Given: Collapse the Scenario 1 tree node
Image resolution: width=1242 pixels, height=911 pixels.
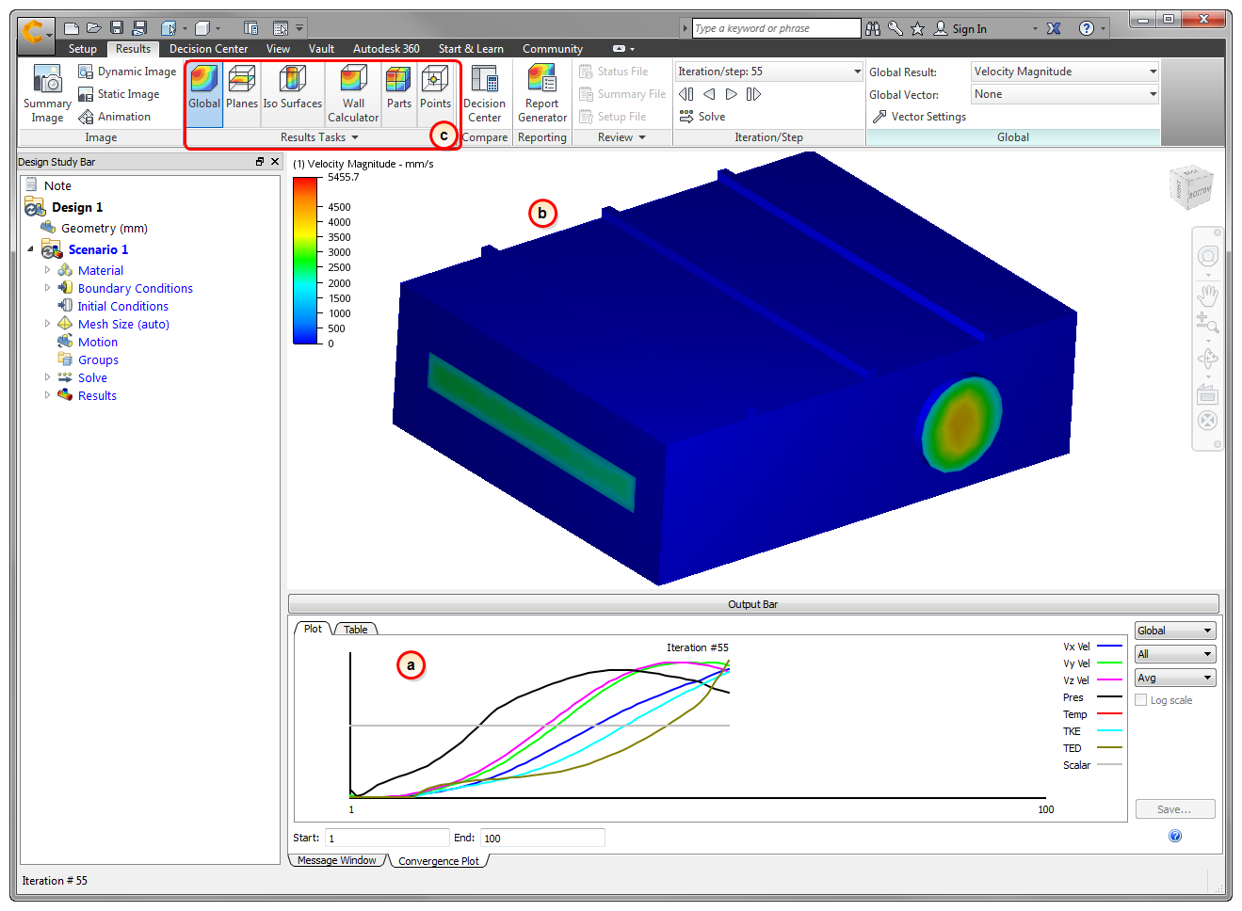Looking at the screenshot, I should (x=30, y=249).
